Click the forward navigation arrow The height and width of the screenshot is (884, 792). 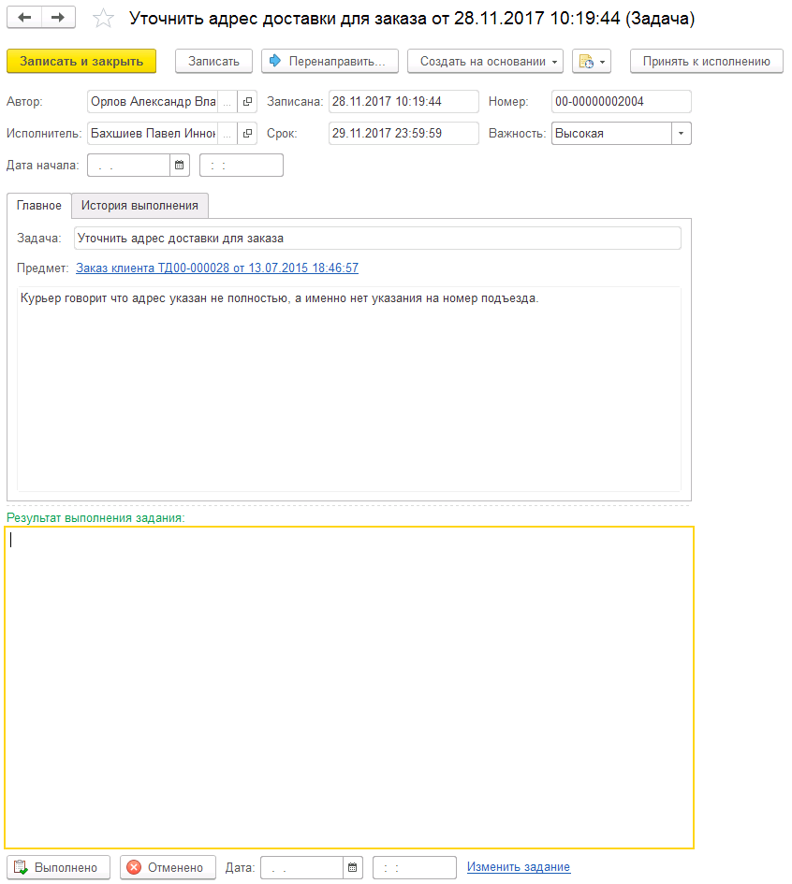[x=57, y=18]
